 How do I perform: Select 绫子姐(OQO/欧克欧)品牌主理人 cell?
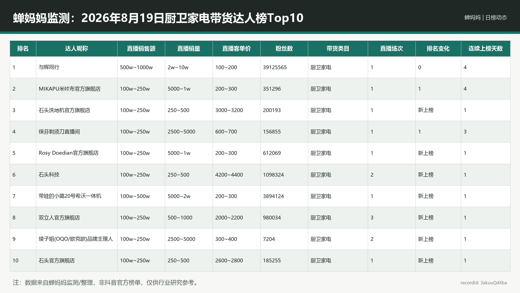[x=77, y=239]
